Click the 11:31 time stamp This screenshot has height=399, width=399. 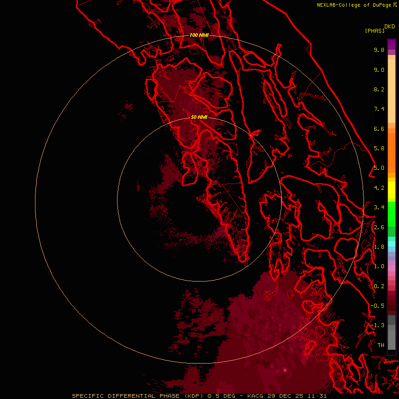pyautogui.click(x=316, y=396)
